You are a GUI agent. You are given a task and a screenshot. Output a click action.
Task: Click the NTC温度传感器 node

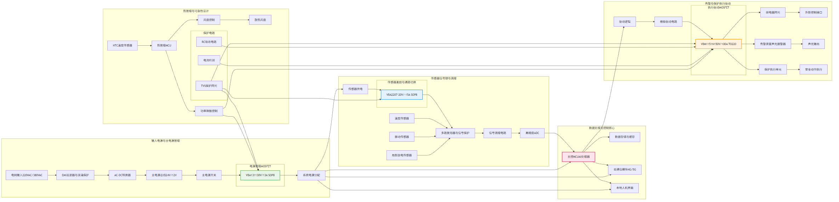[x=123, y=45]
